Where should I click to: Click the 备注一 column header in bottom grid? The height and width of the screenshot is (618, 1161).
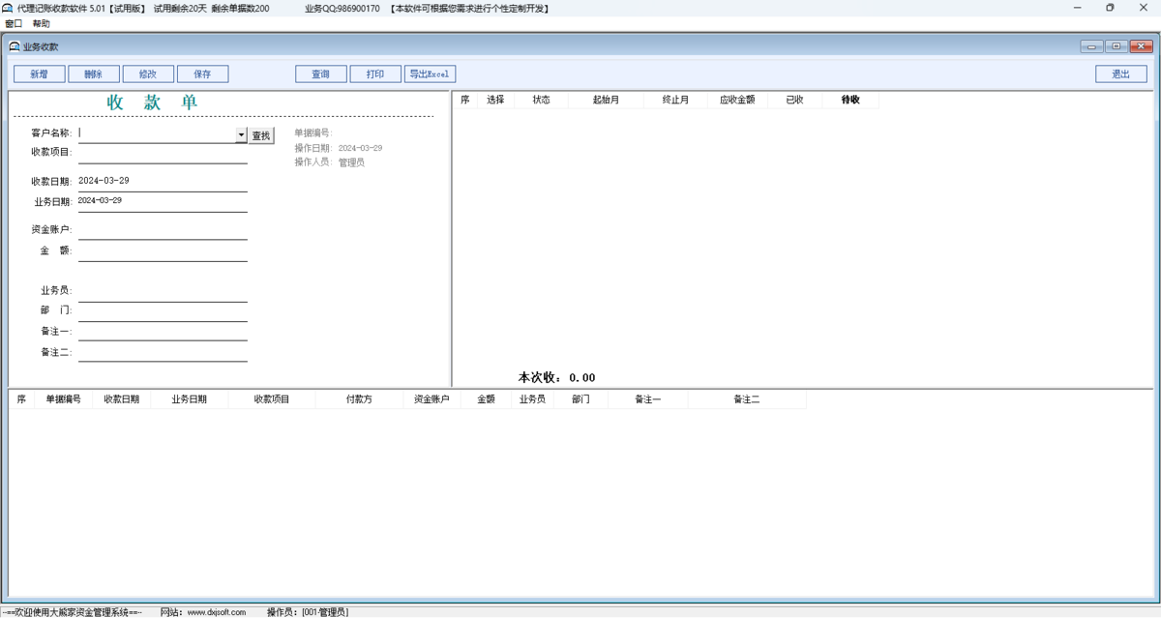pyautogui.click(x=648, y=399)
